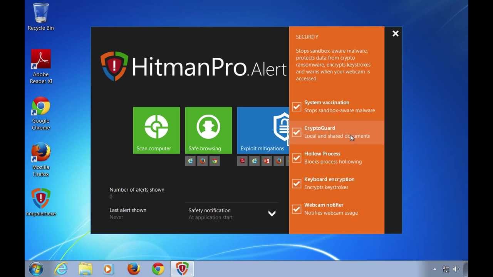The image size is (493, 277).
Task: Click the 'At application start' text
Action: click(211, 217)
